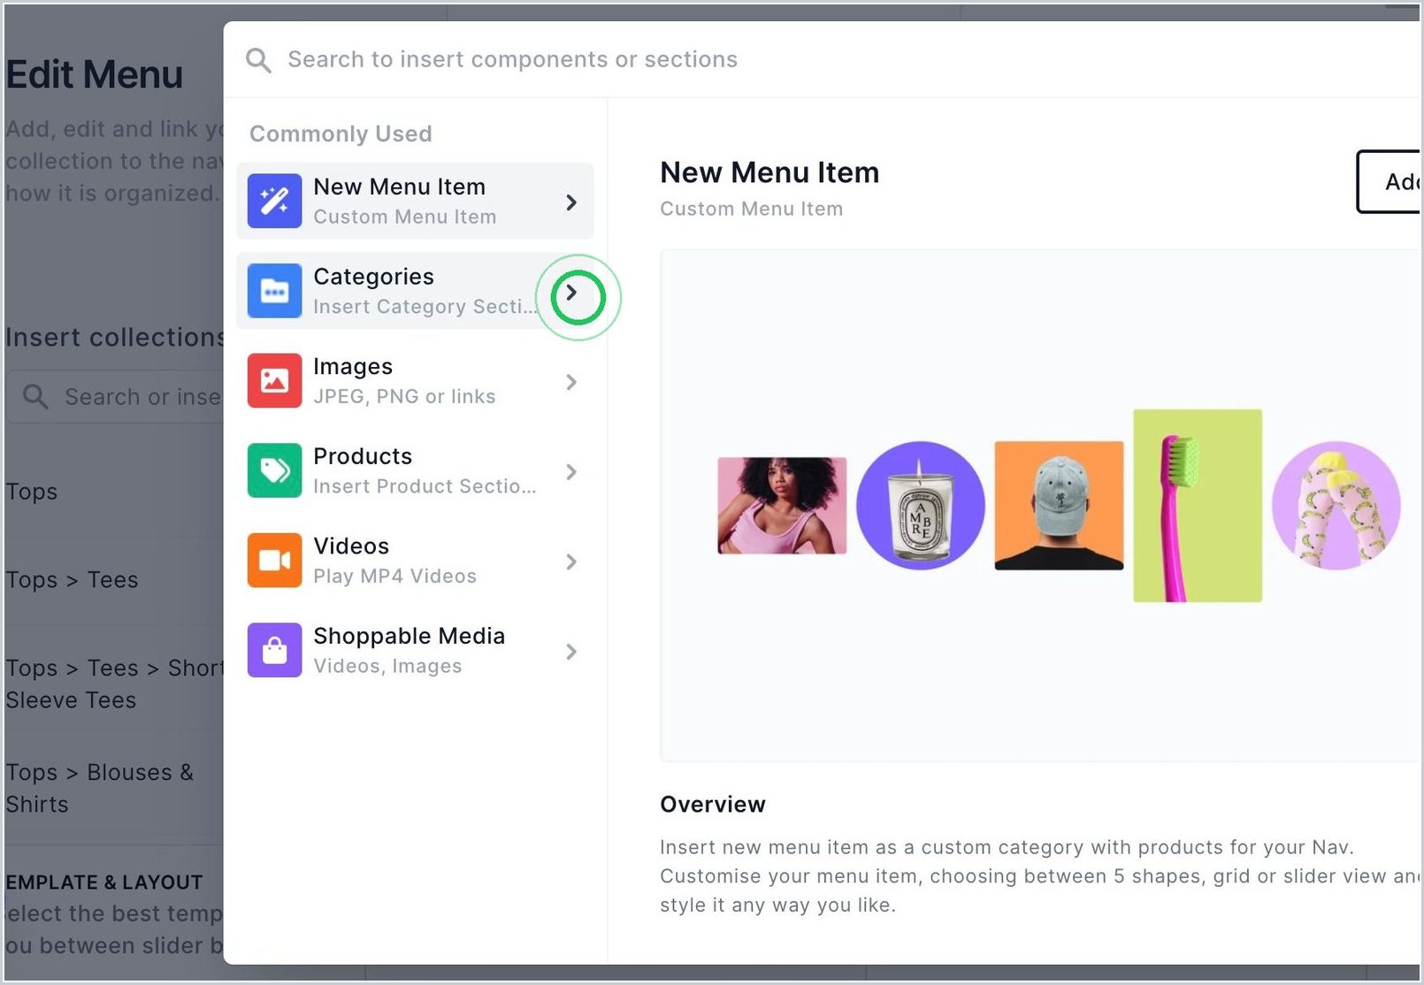The image size is (1424, 985).
Task: Expand the Products chevron arrow
Action: pos(571,472)
